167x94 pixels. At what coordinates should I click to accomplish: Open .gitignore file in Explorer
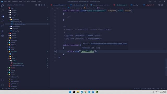(x=14, y=86)
